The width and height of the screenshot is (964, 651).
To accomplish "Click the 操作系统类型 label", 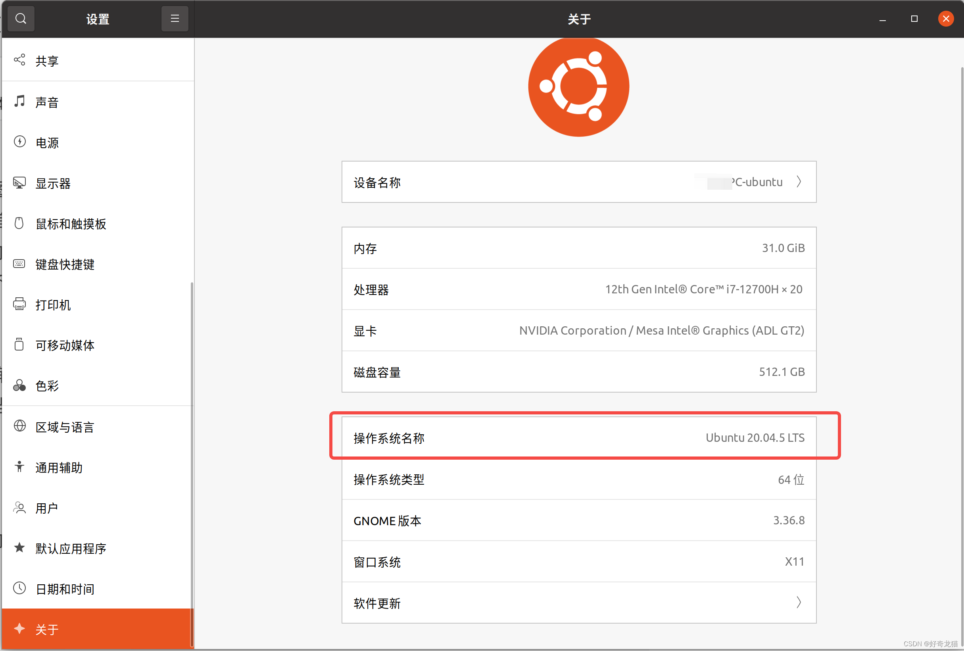I will click(x=389, y=480).
